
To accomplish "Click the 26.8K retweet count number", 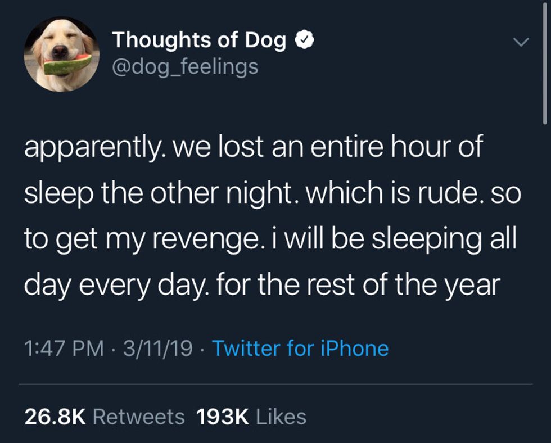I will point(55,417).
